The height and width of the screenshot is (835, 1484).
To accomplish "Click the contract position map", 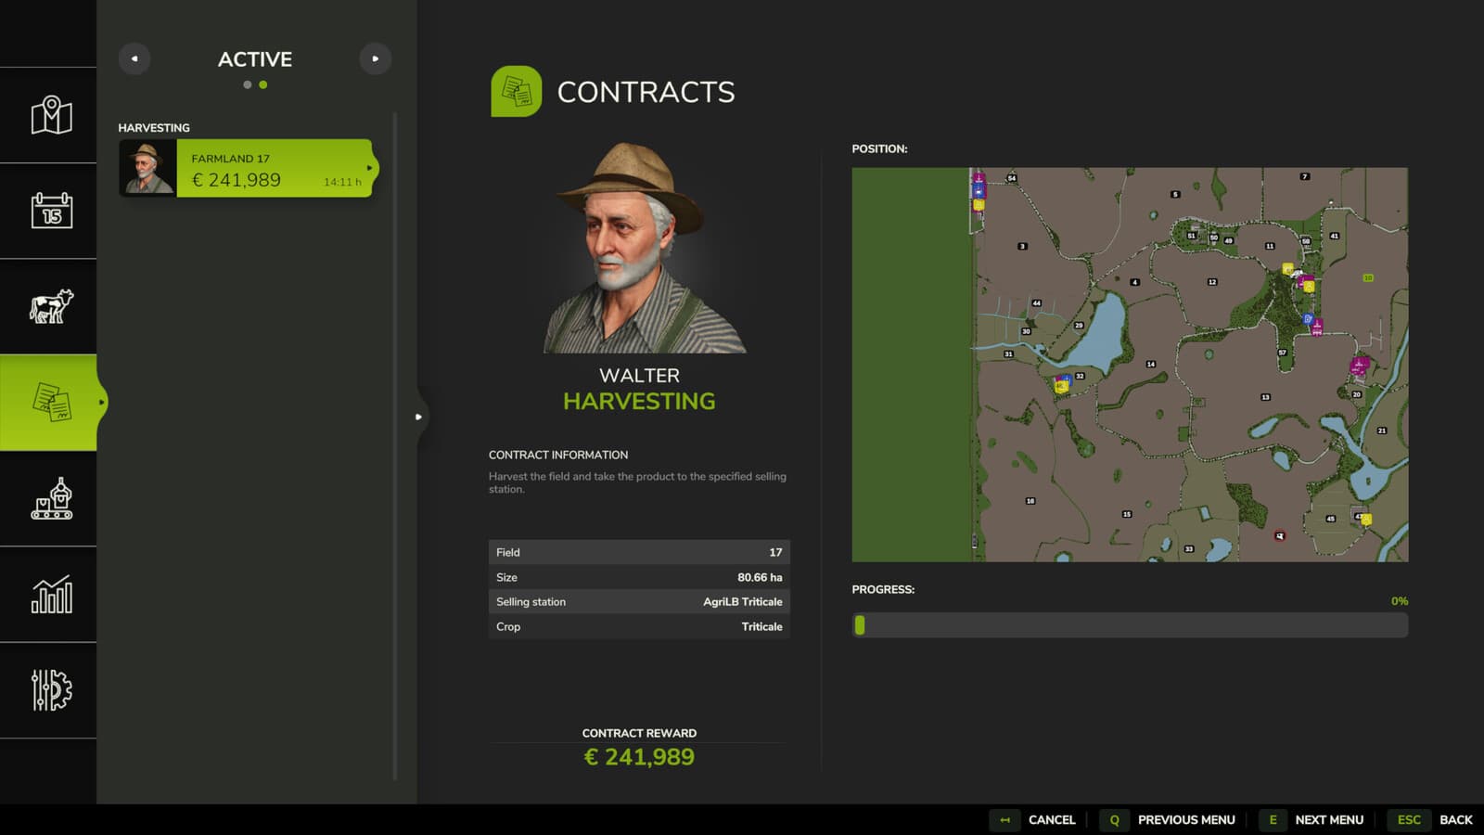I will click(1130, 365).
